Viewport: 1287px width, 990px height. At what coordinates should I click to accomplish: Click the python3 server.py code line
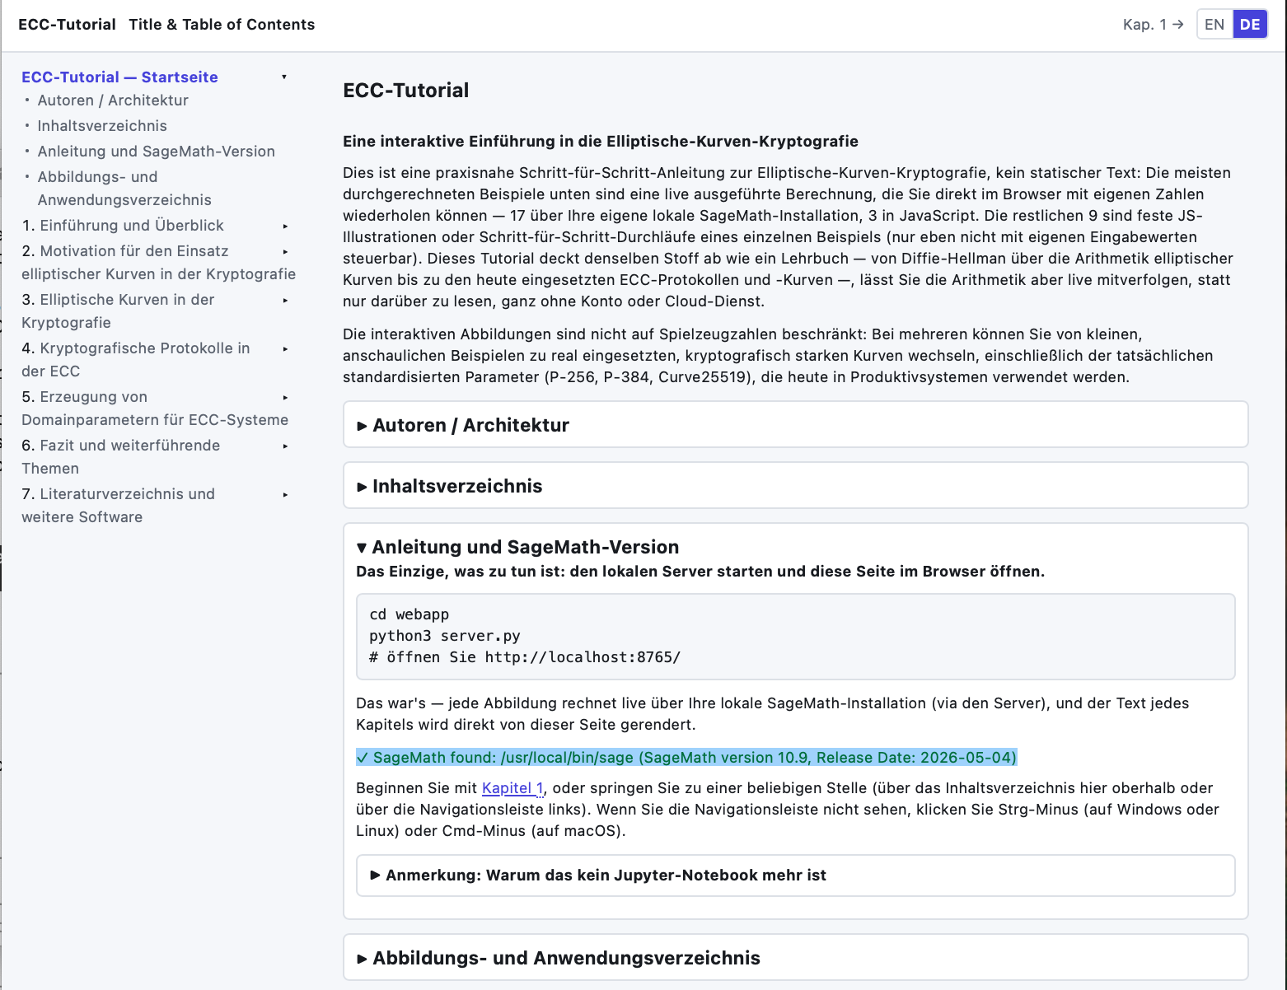[x=445, y=636]
